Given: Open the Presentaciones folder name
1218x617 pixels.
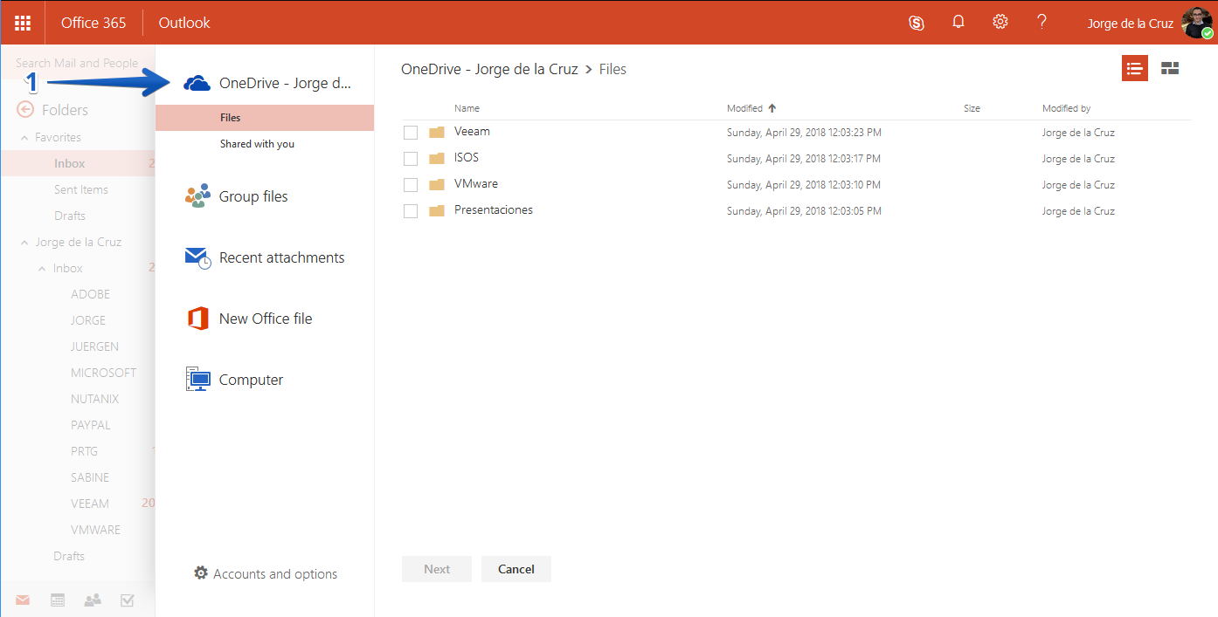Looking at the screenshot, I should [494, 210].
